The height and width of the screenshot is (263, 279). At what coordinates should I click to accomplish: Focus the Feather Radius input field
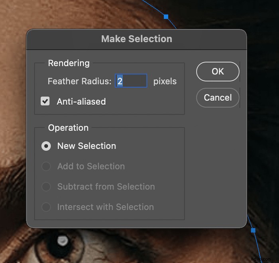131,81
